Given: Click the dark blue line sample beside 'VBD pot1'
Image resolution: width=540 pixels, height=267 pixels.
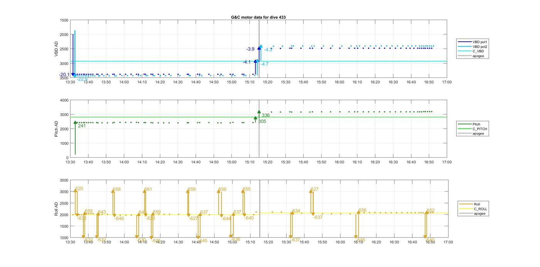Looking at the screenshot, I should 464,42.
